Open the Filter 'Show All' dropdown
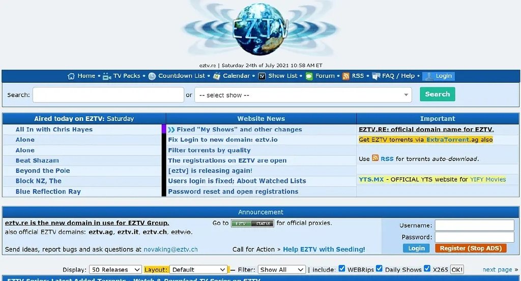The width and height of the screenshot is (521, 281). pyautogui.click(x=281, y=270)
